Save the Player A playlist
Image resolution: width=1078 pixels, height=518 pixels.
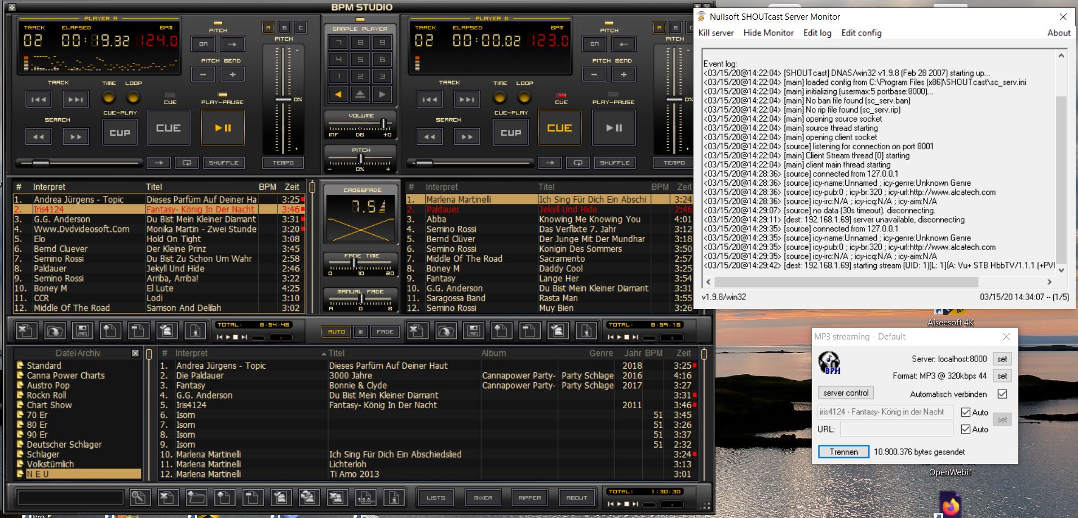click(x=82, y=331)
